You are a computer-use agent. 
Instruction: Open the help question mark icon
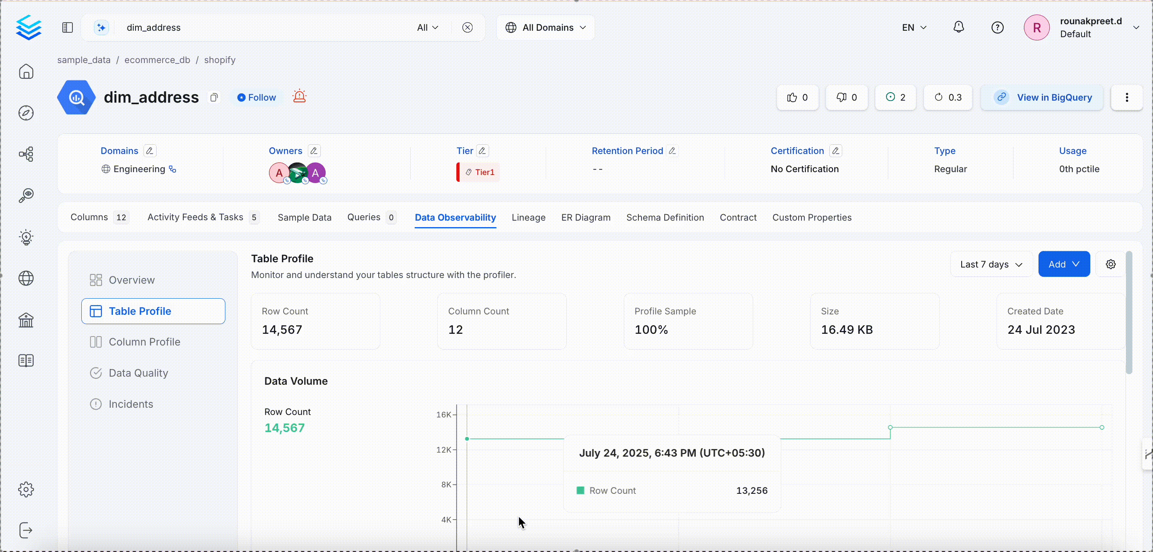[x=997, y=27]
